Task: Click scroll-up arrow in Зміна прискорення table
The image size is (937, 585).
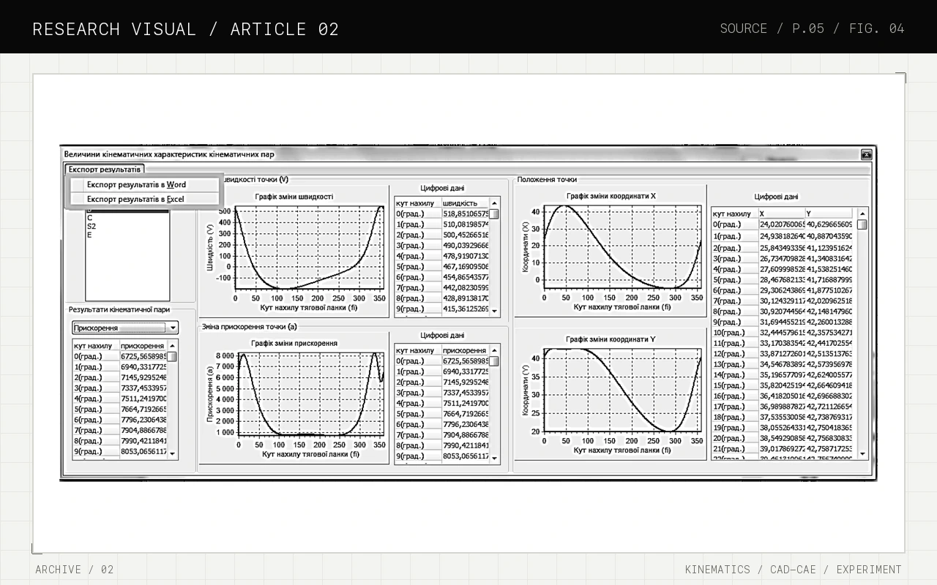Action: point(494,350)
